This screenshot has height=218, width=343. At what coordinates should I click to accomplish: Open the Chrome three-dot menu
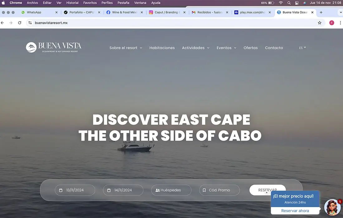(340, 23)
